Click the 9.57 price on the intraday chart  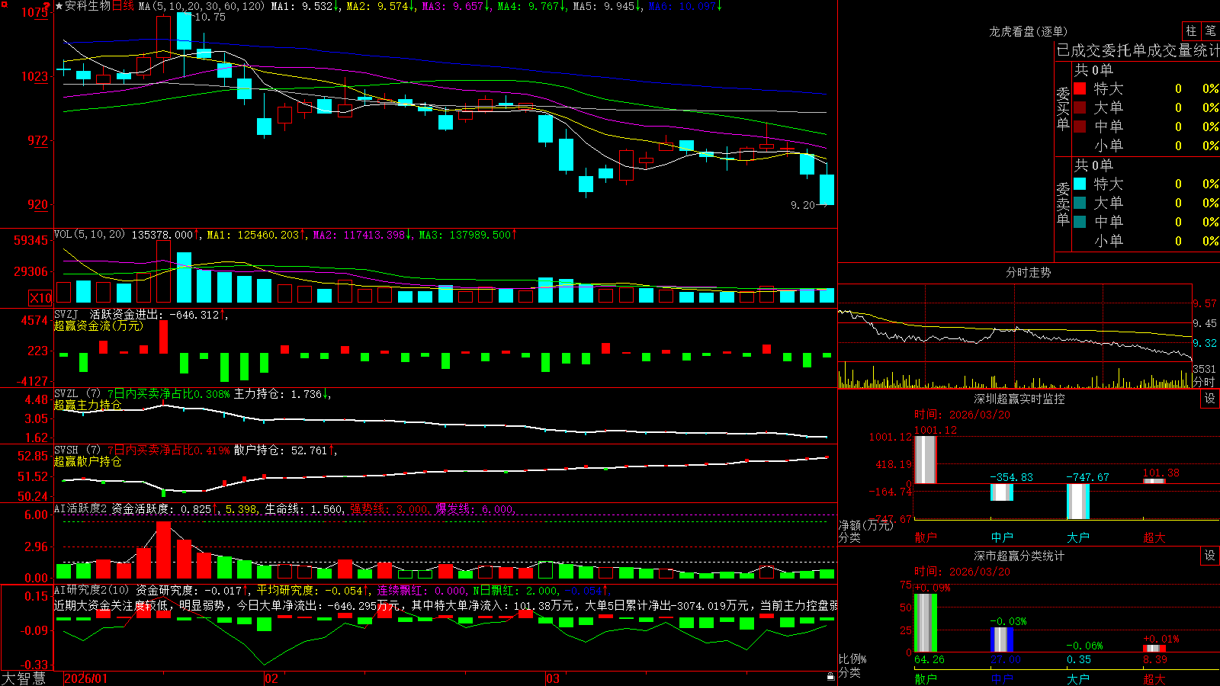pyautogui.click(x=1205, y=303)
